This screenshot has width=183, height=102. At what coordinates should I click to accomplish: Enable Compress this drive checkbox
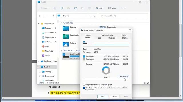pyautogui.click(x=84, y=85)
